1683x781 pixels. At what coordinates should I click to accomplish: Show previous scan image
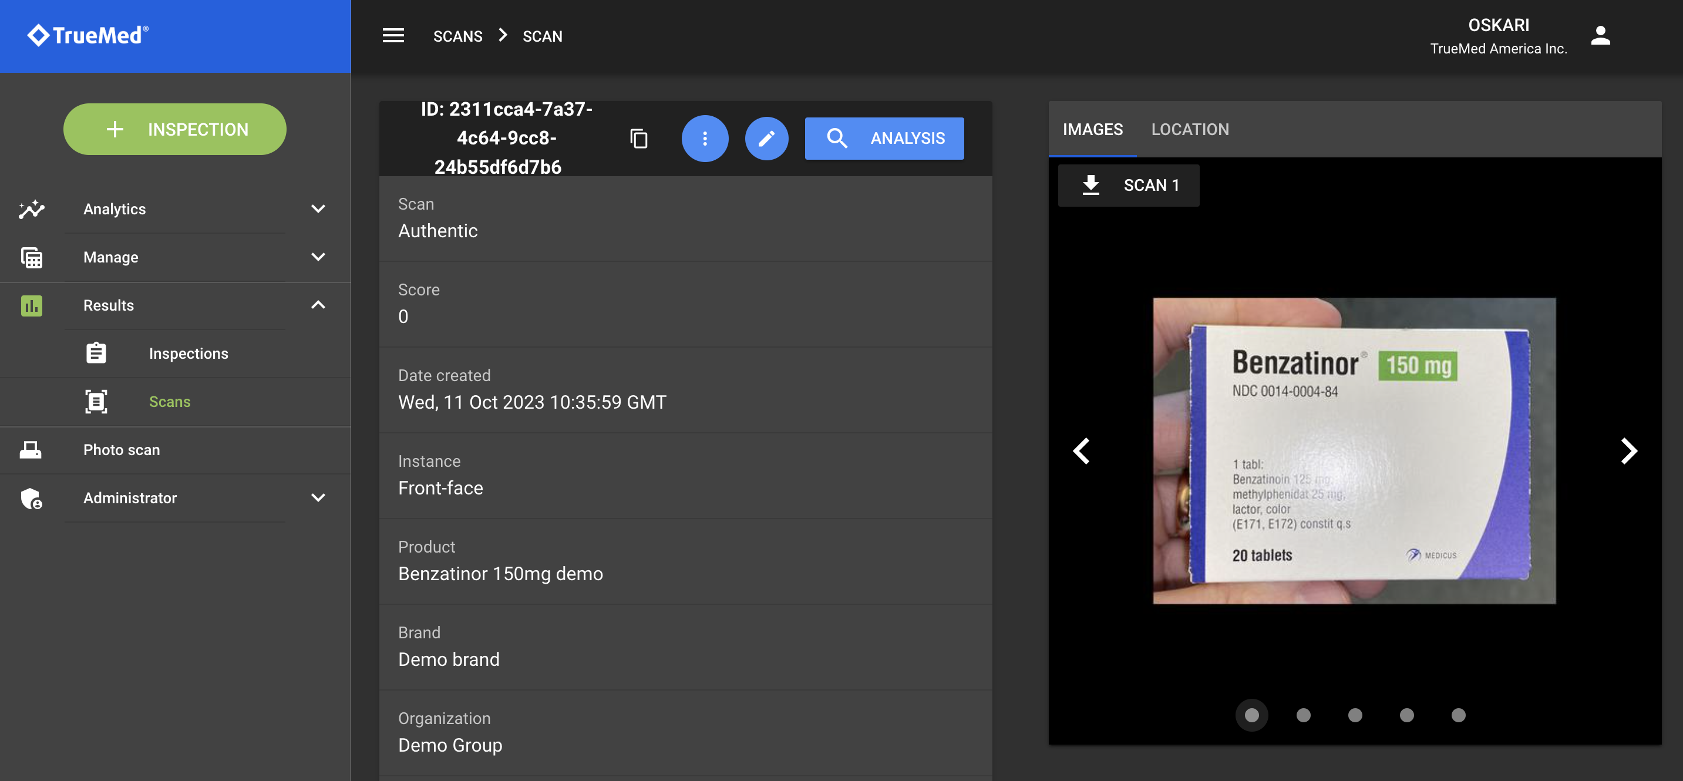pyautogui.click(x=1082, y=451)
